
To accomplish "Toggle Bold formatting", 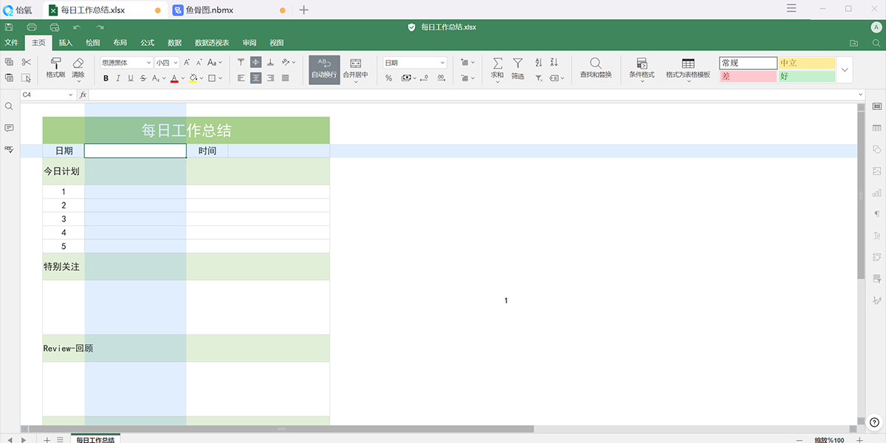I will [x=106, y=78].
